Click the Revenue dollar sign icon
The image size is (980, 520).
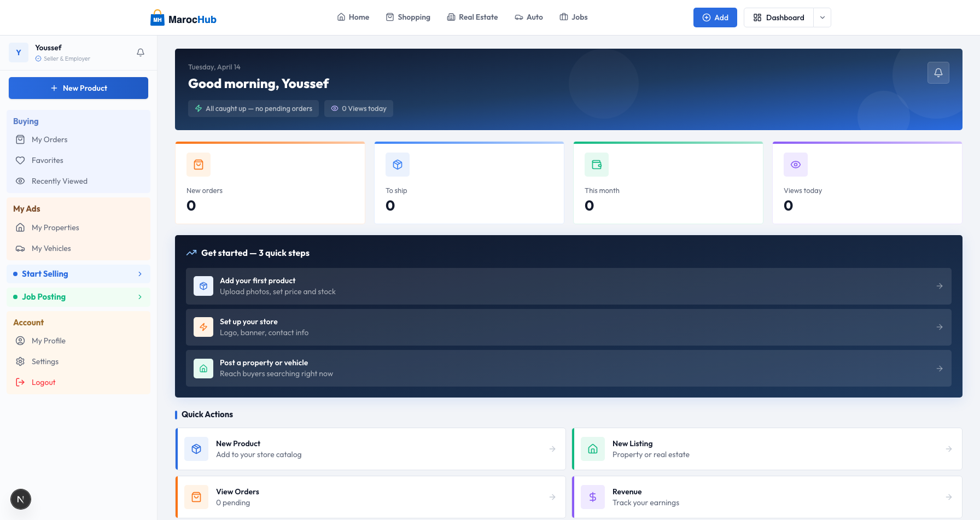pos(593,497)
